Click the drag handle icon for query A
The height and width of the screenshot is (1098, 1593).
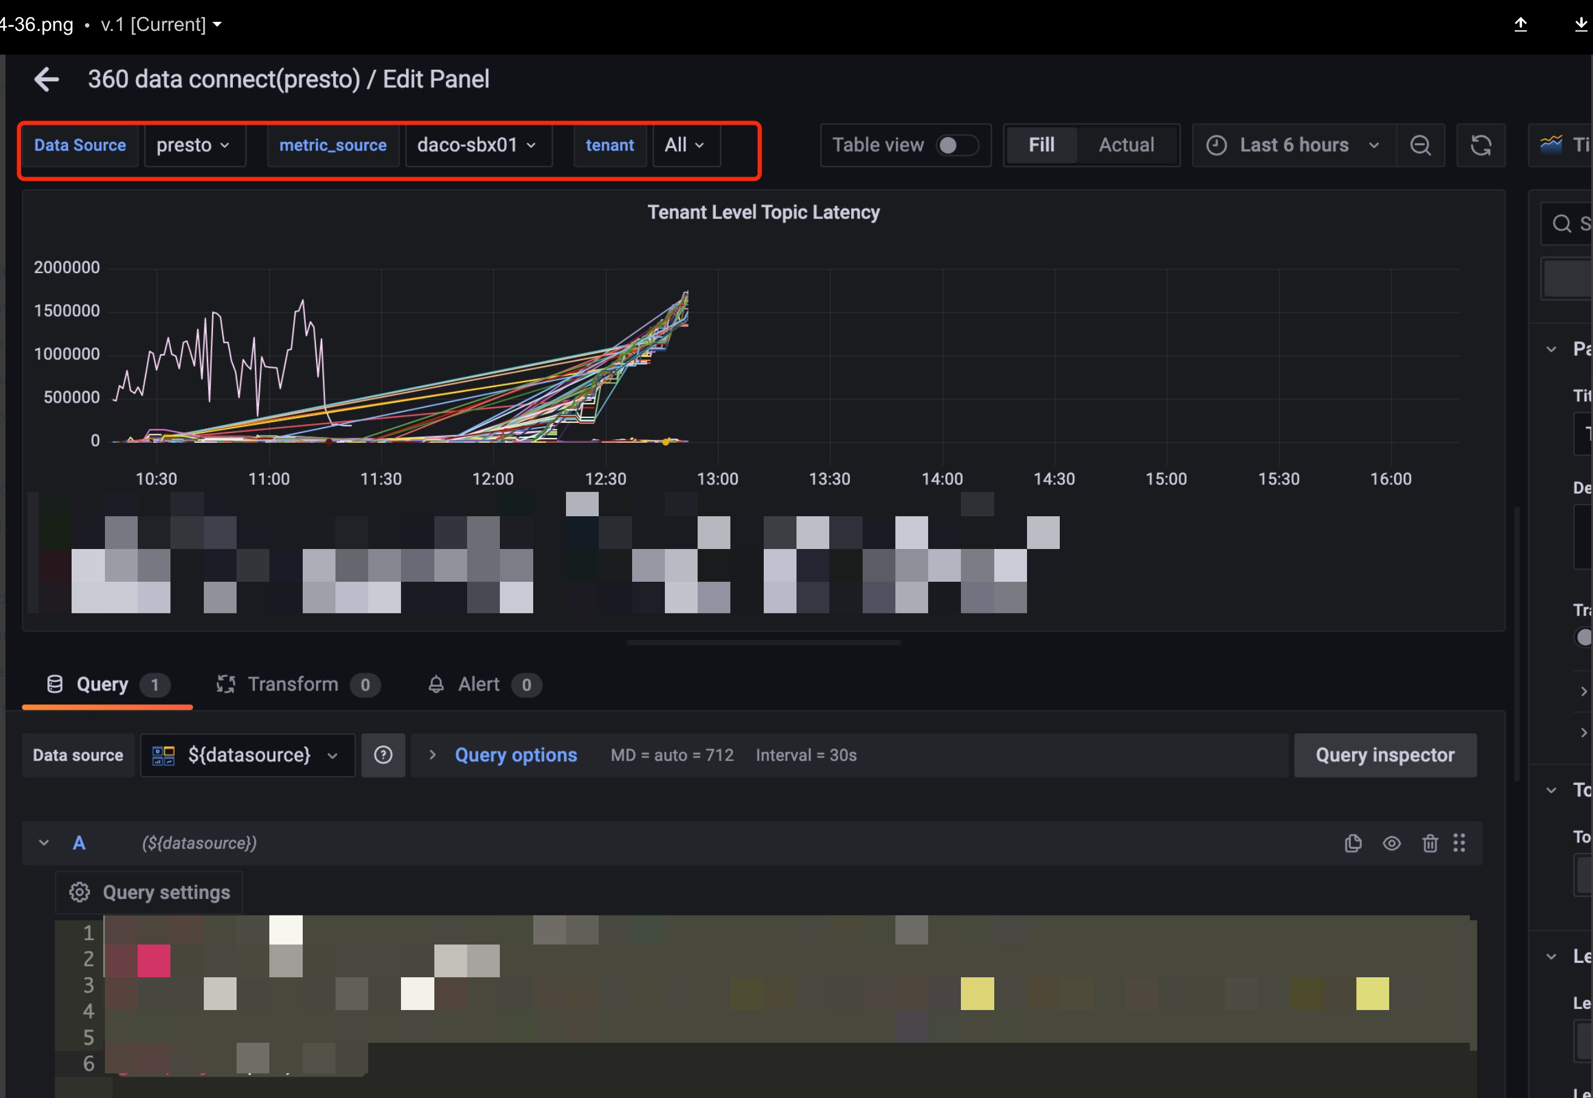(1459, 843)
